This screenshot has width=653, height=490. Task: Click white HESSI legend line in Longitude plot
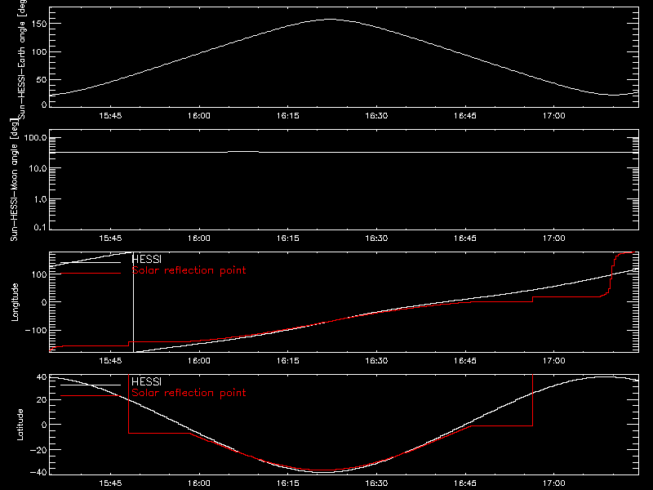click(x=91, y=262)
